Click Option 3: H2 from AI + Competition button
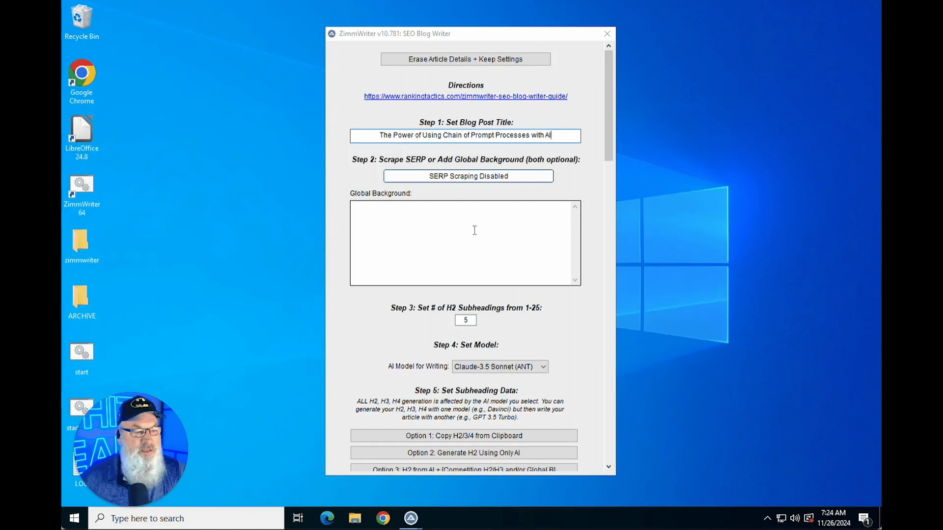This screenshot has width=943, height=530. point(464,468)
